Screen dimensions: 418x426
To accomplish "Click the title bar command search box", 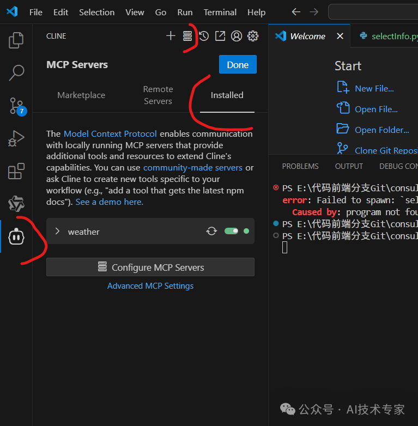I will tap(373, 11).
